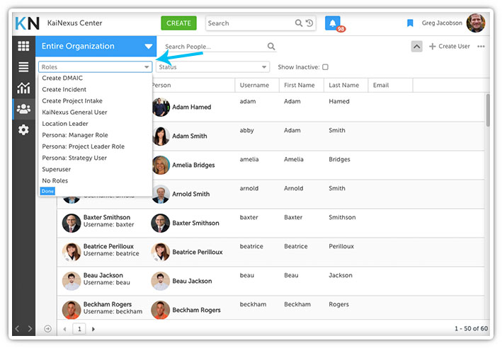Select the Superuser role
Screen dimensions: 502x348
pos(57,169)
